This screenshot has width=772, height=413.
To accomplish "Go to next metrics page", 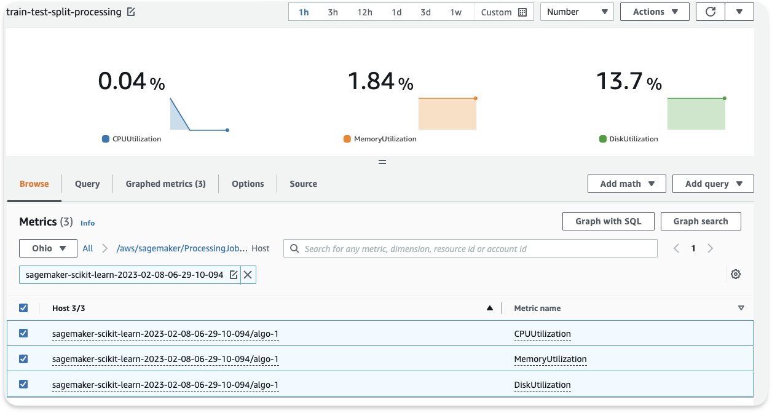I will 711,248.
